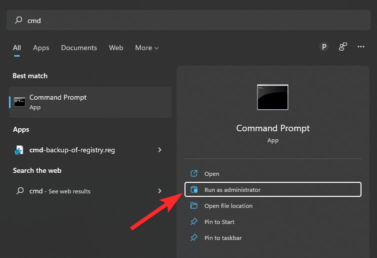Expand the More filter dropdown
377x258 pixels.
pos(146,48)
